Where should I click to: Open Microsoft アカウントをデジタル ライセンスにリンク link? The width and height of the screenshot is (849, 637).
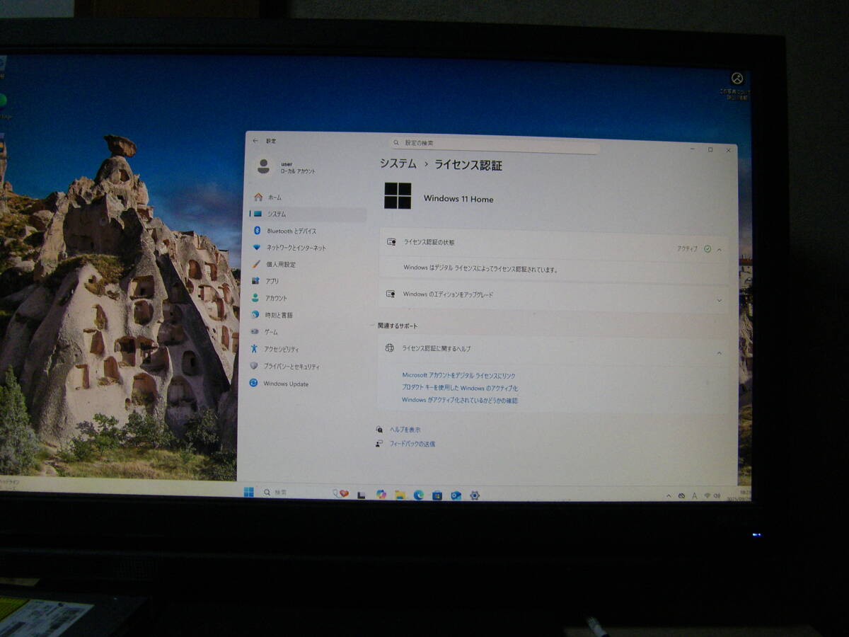pos(458,375)
